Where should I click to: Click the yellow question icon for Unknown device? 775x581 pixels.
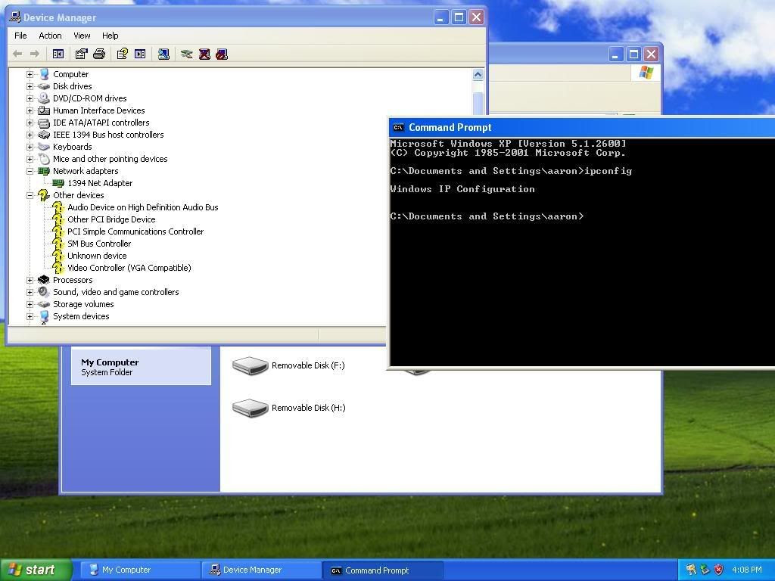(58, 256)
